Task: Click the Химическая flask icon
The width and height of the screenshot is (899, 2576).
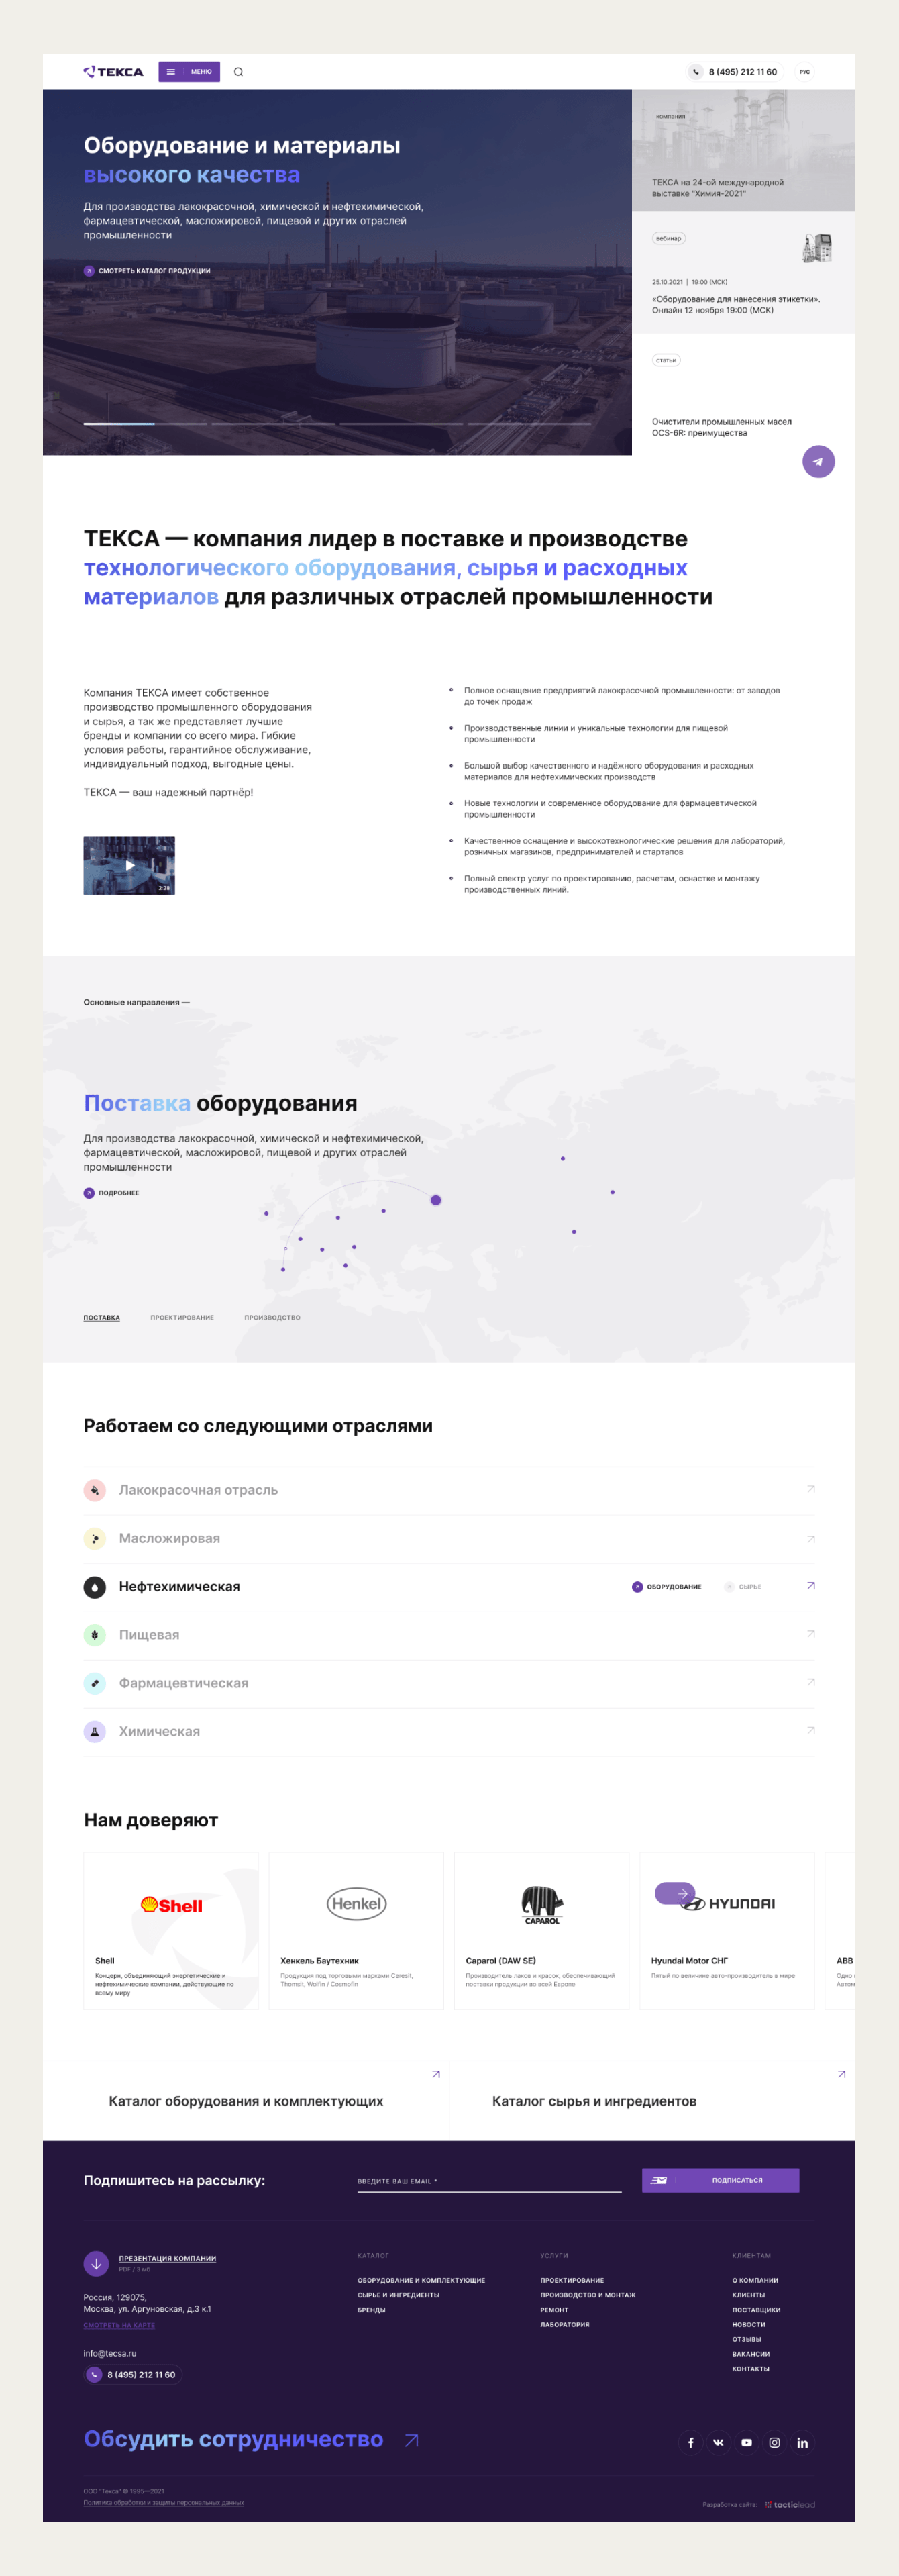Action: click(95, 1731)
